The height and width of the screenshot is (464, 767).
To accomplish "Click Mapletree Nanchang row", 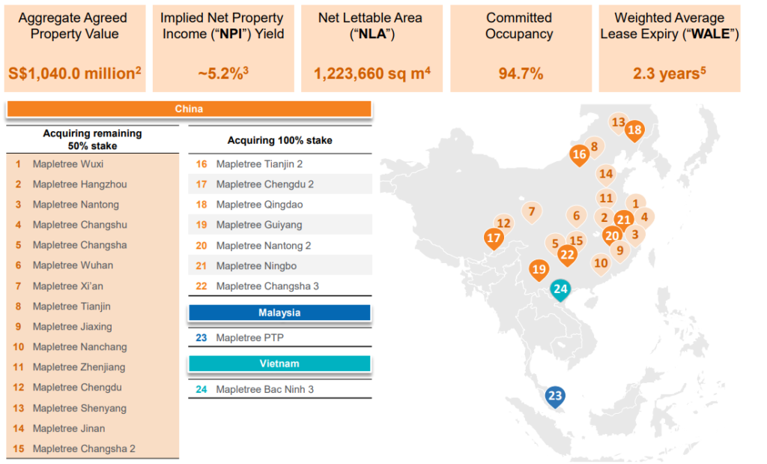I will point(92,347).
